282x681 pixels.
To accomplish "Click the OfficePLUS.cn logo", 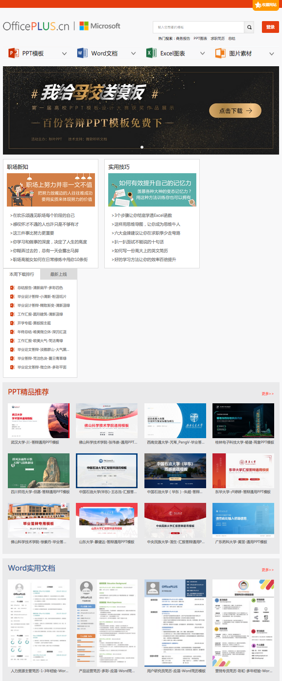I will pyautogui.click(x=36, y=26).
